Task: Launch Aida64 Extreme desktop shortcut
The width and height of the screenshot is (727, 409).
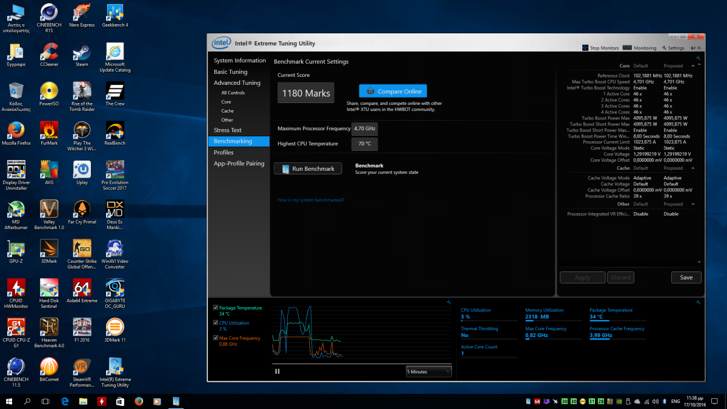Action: click(82, 291)
